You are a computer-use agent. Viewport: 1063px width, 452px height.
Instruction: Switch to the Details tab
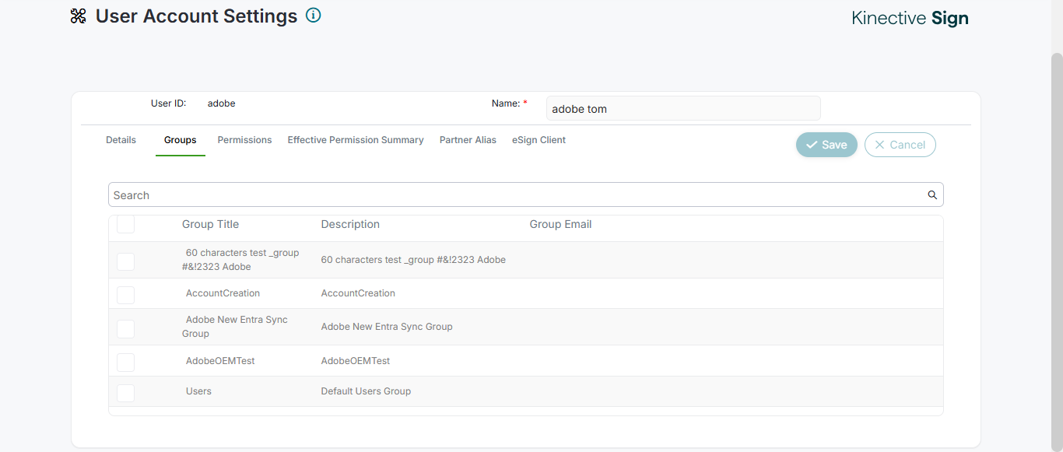121,140
